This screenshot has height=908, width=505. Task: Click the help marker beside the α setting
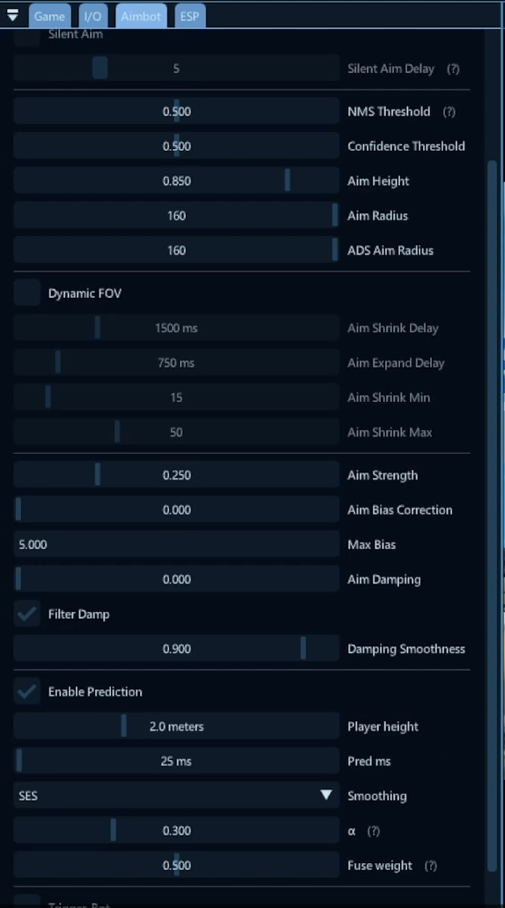point(374,831)
